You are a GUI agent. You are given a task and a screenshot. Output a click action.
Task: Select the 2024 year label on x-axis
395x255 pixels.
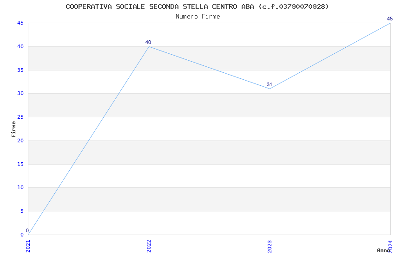tap(390, 245)
